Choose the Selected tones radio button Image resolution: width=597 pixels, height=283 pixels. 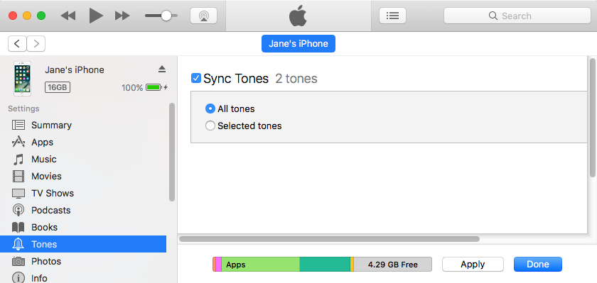point(210,126)
